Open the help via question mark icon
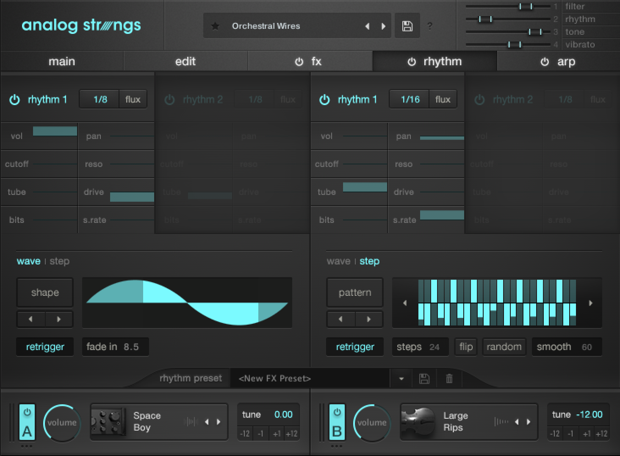The width and height of the screenshot is (620, 456). coord(430,25)
